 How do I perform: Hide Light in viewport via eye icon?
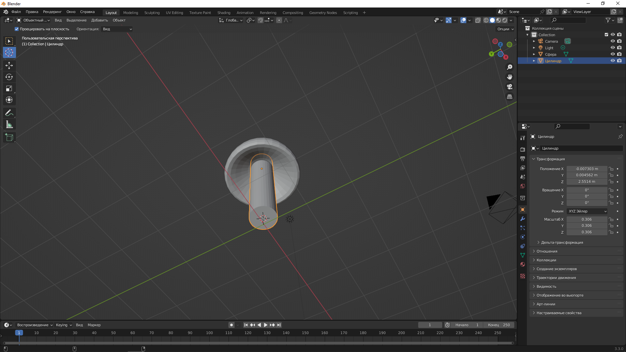tap(613, 48)
